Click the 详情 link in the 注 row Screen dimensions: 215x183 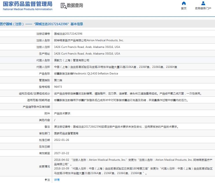pos(57,180)
